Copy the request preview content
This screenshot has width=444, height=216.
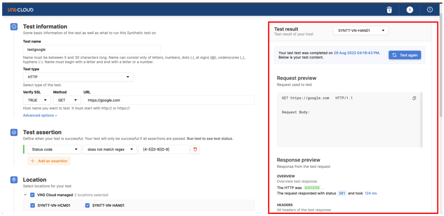point(414,98)
